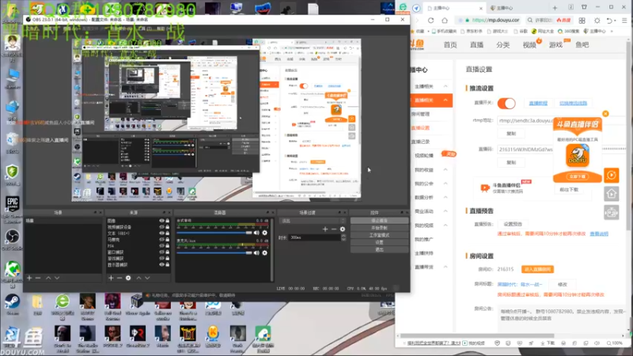633x356 pixels.
Task: Collapse the orange 直播相关 sidebar section
Action: (x=445, y=100)
